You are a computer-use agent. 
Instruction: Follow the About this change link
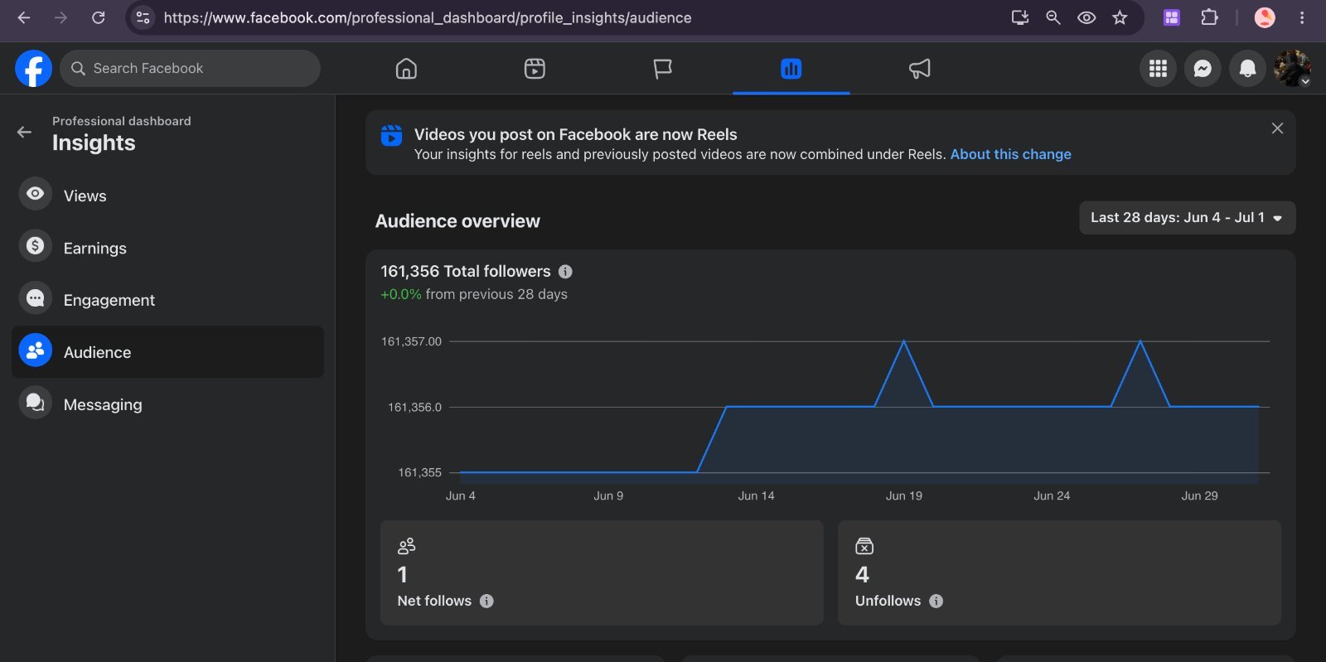pyautogui.click(x=1010, y=154)
